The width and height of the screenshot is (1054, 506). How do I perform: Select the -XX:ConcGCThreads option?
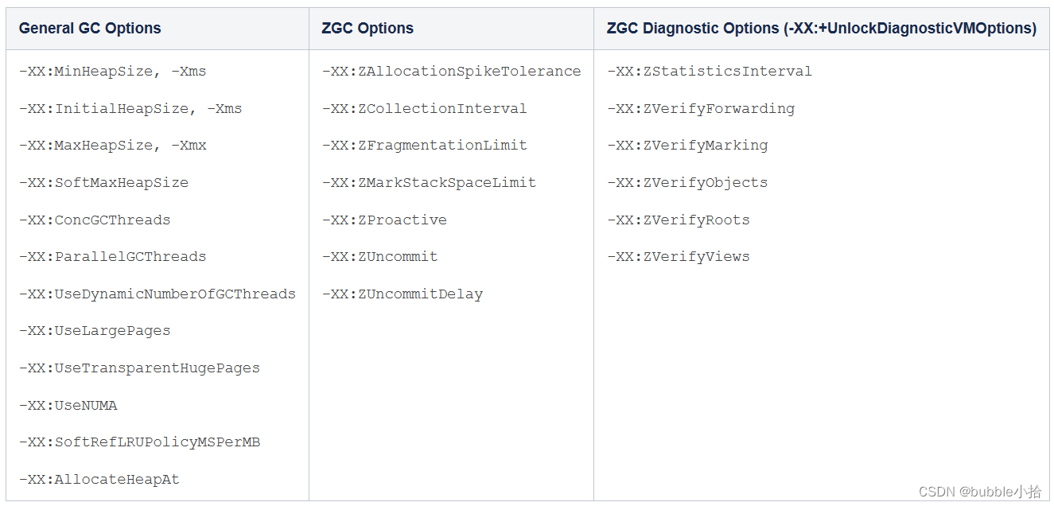[95, 220]
